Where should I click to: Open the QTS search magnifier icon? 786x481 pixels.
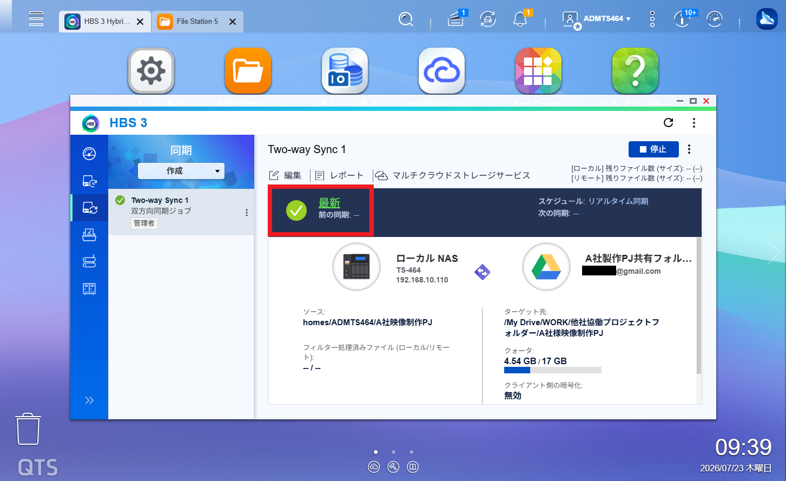tap(406, 19)
